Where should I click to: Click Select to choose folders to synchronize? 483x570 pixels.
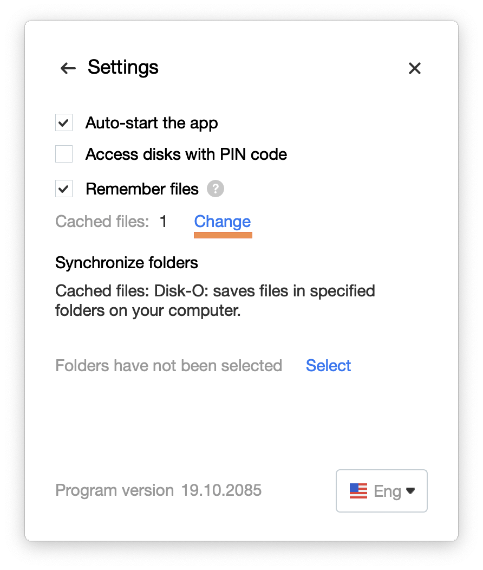[x=328, y=365]
